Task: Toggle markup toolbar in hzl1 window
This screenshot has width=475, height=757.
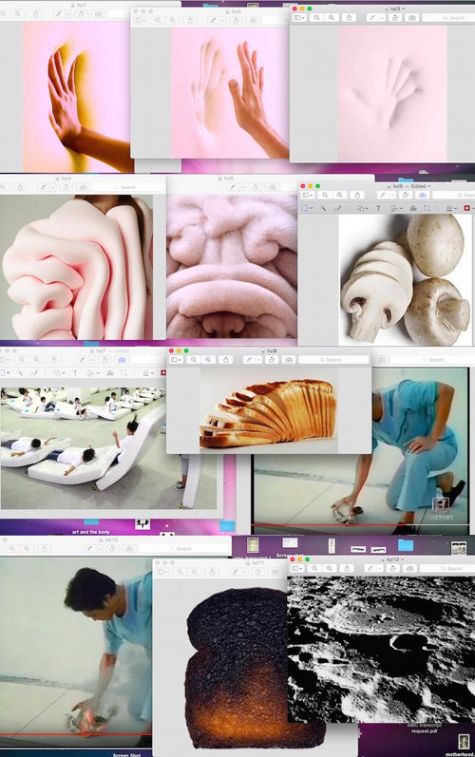Action: click(x=99, y=14)
